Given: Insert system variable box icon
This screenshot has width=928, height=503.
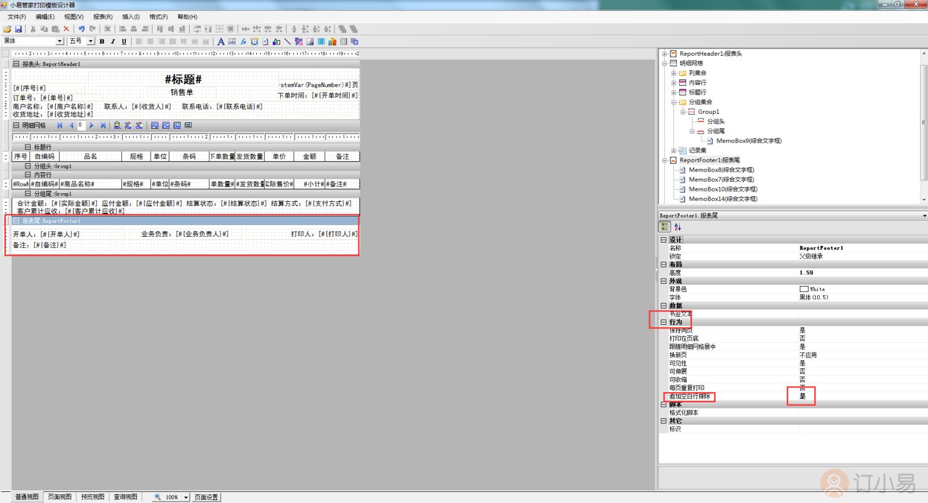Looking at the screenshot, I should click(254, 42).
